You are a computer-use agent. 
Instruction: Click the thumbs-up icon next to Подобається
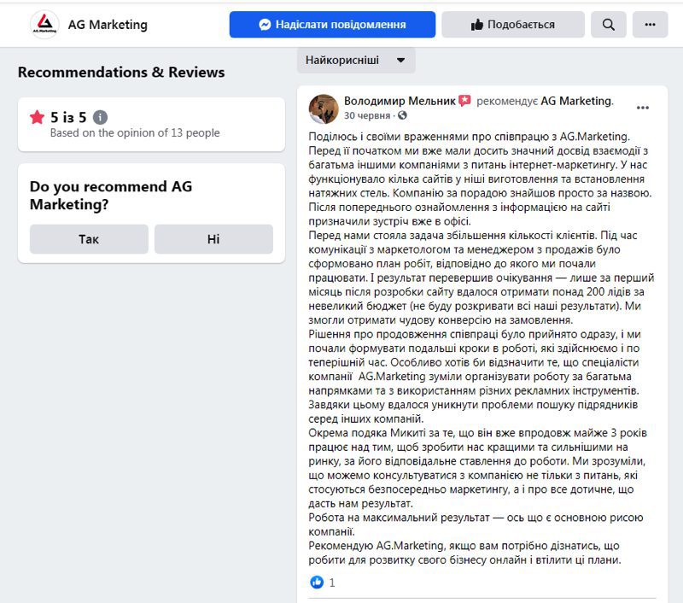479,25
